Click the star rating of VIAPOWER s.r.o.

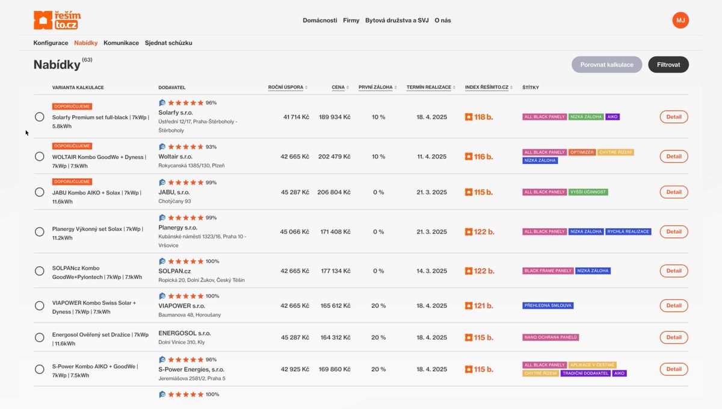pos(185,296)
